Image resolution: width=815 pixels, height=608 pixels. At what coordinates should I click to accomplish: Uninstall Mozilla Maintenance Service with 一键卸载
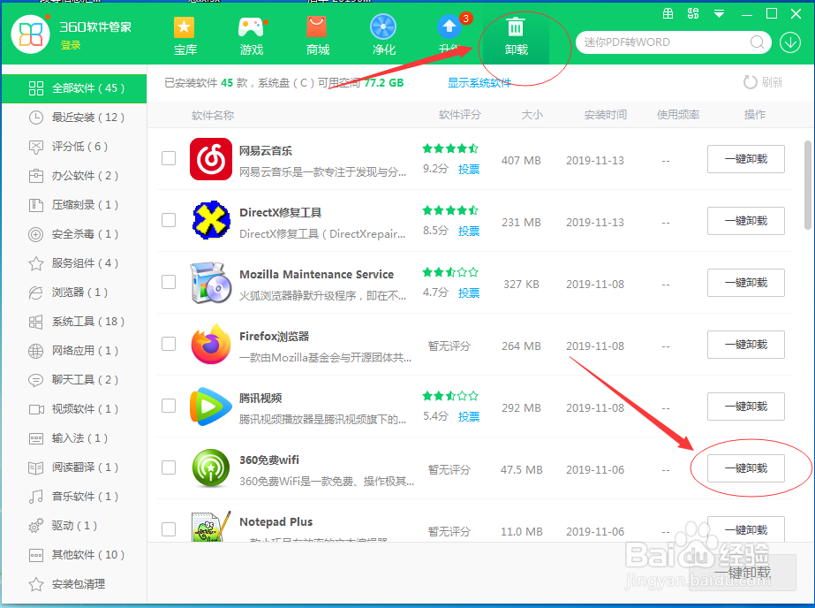(746, 283)
